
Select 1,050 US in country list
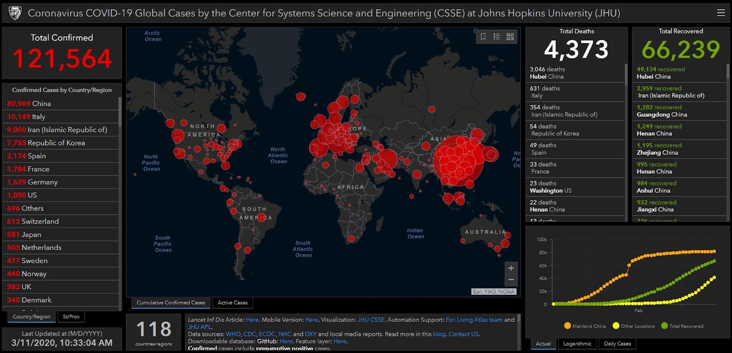60,195
